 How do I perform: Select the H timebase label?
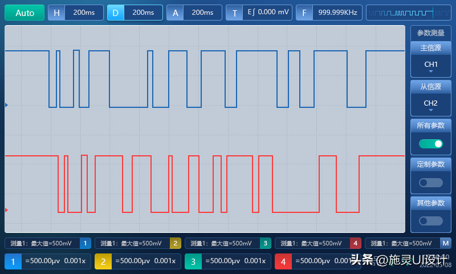(56, 13)
